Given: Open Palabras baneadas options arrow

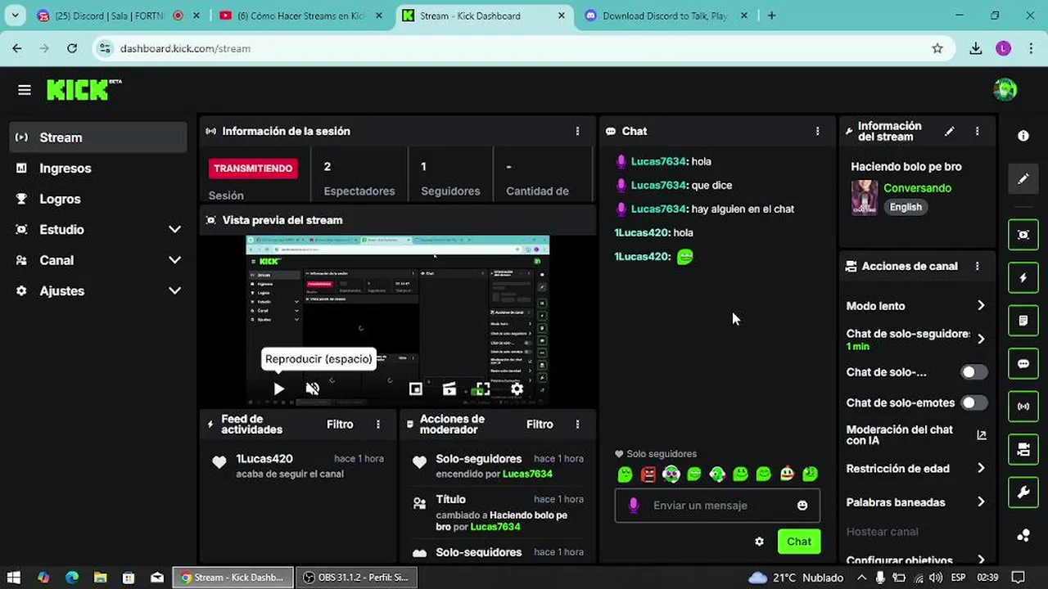Looking at the screenshot, I should point(981,502).
